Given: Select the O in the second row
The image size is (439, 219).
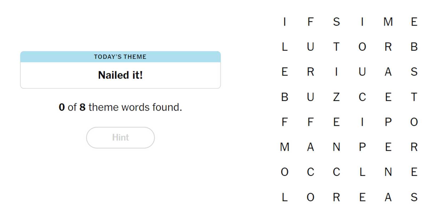Looking at the screenshot, I should (x=362, y=47).
